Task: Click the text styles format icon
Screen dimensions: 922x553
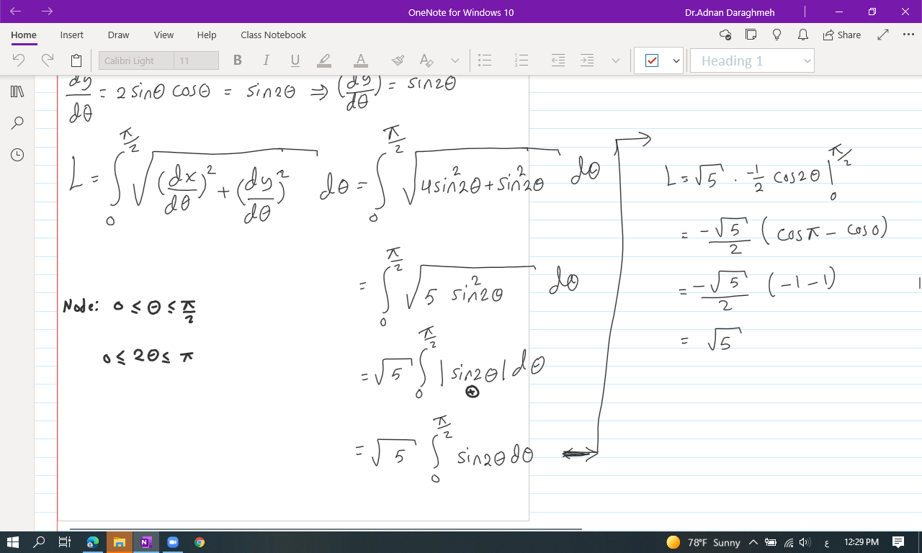Action: click(x=426, y=60)
